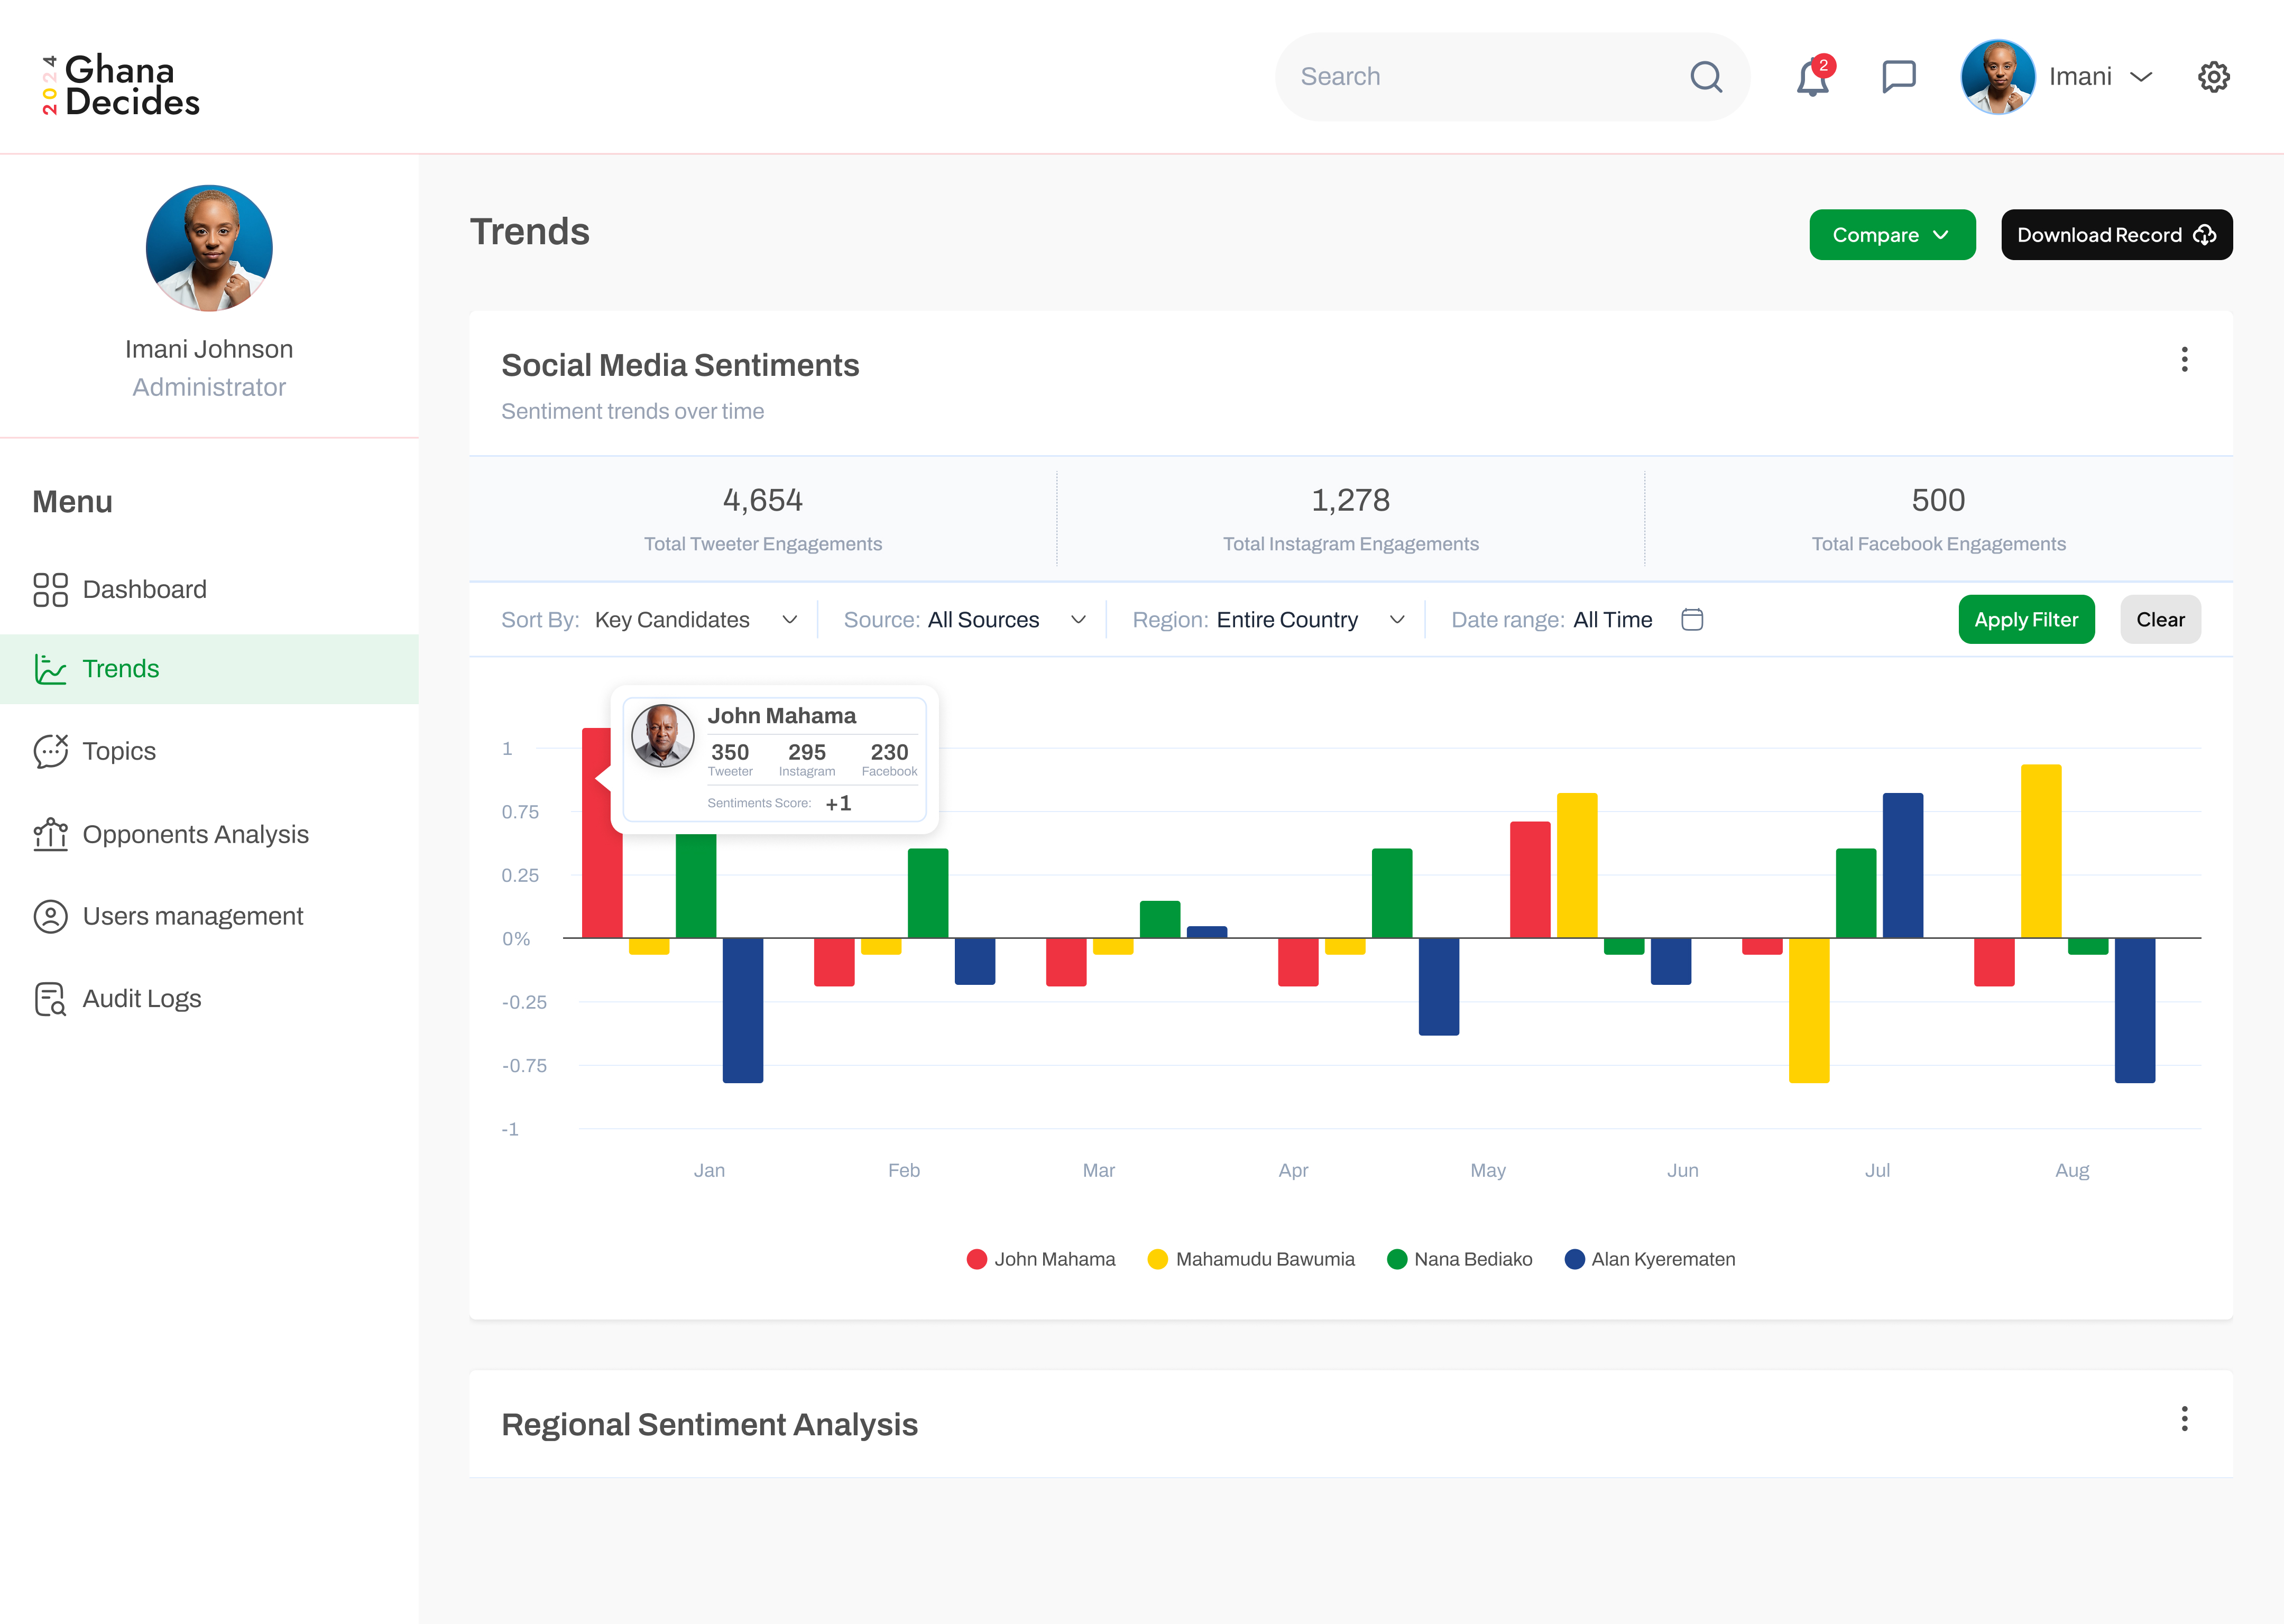This screenshot has width=2284, height=1624.
Task: Click the search magnifier icon
Action: pyautogui.click(x=1706, y=77)
